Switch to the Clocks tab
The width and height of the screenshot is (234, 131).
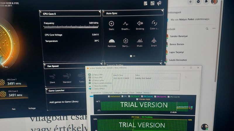[x=132, y=93]
